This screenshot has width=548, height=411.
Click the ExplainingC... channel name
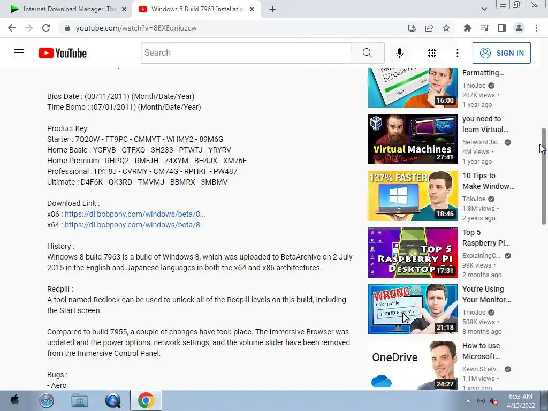tap(481, 255)
